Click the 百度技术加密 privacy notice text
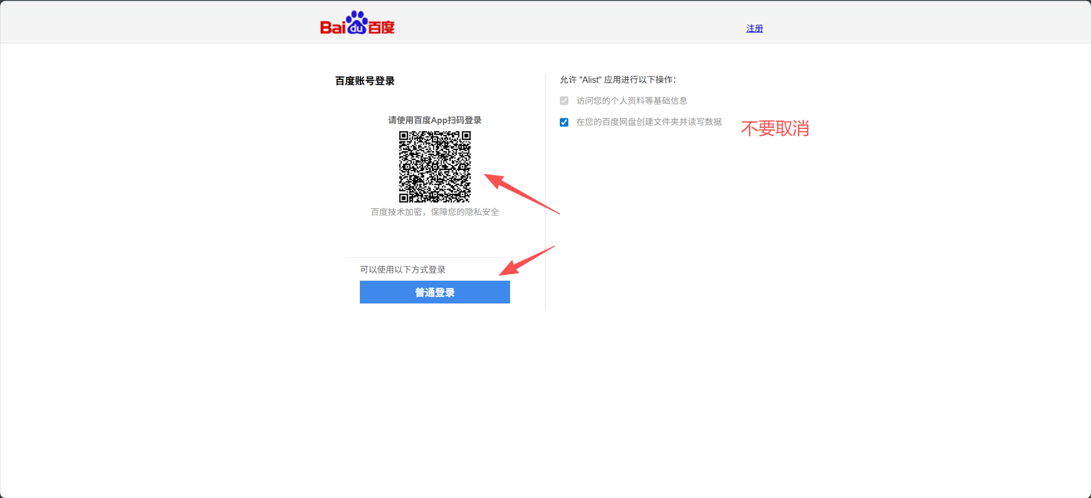Image resolution: width=1091 pixels, height=498 pixels. pyautogui.click(x=435, y=212)
